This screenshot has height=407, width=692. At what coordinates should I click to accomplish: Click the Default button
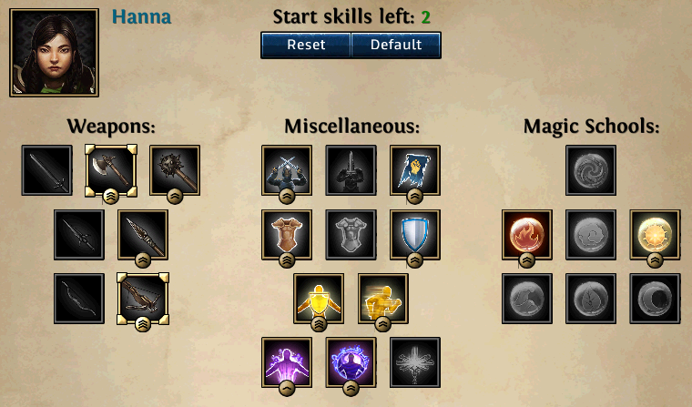(x=396, y=45)
